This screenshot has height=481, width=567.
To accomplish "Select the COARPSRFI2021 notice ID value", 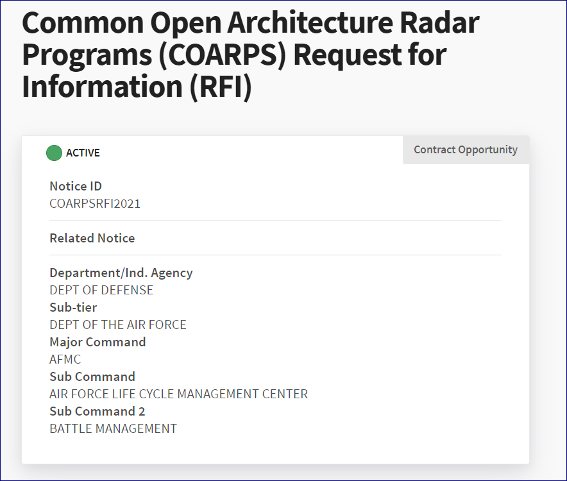I will pyautogui.click(x=95, y=203).
